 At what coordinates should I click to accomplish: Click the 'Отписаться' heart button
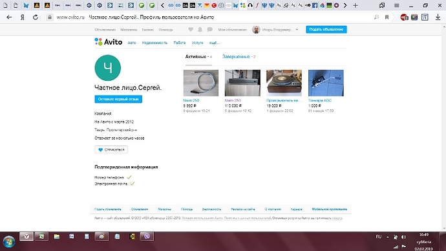pos(111,149)
